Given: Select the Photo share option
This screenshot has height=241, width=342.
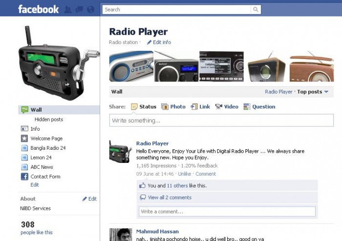Looking at the screenshot, I should pos(178,107).
